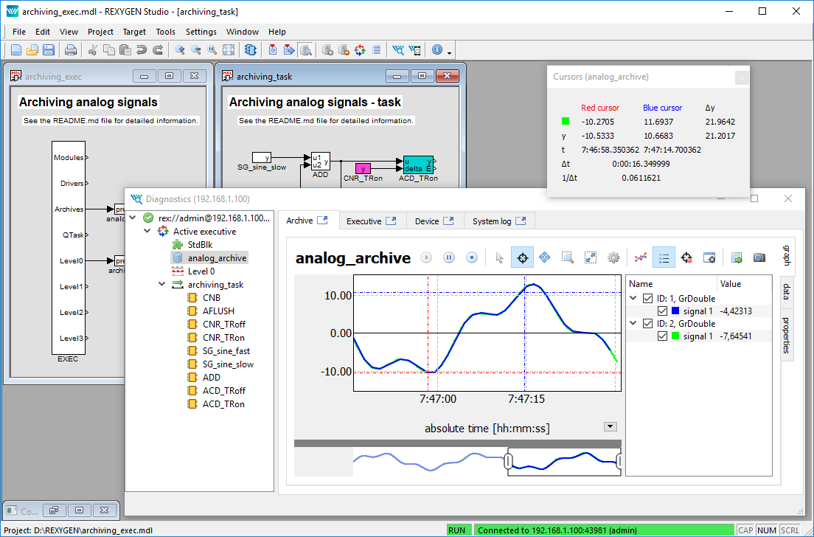Toggle checkbox for green signal 1
The width and height of the screenshot is (814, 537).
662,336
